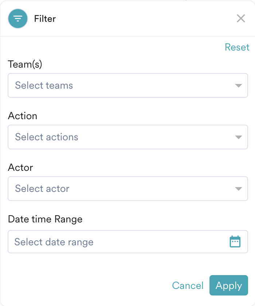Open the calendar date picker icon
The image size is (255, 306).
click(235, 242)
